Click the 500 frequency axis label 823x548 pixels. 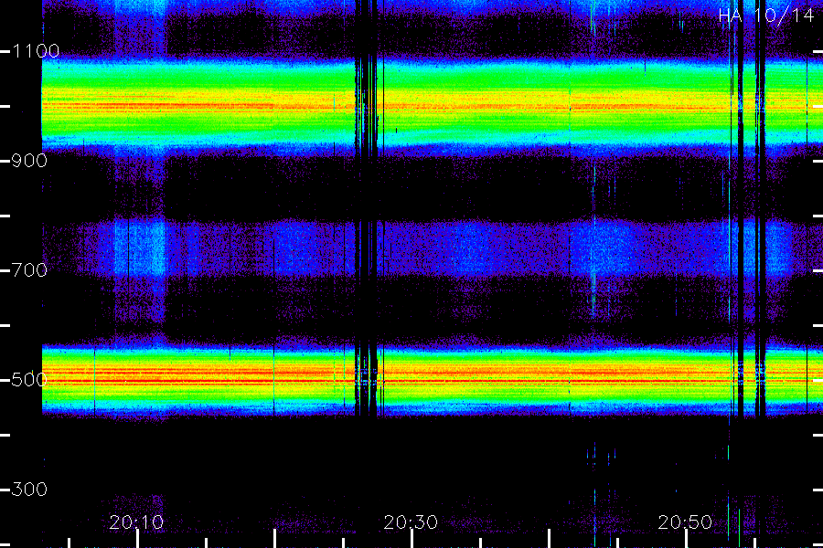click(x=29, y=379)
